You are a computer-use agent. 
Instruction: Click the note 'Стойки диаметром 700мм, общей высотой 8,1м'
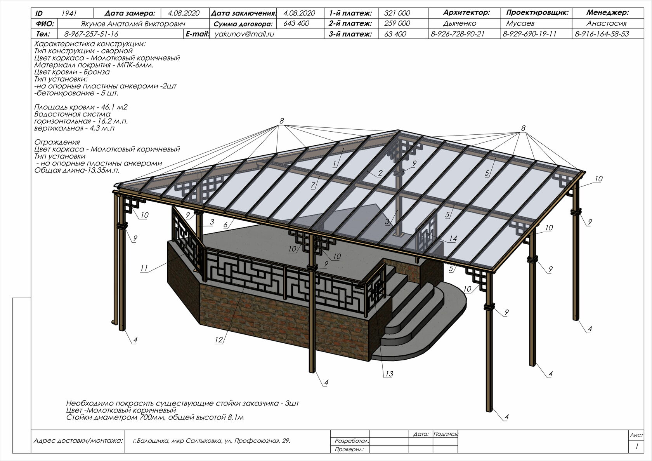(x=155, y=418)
